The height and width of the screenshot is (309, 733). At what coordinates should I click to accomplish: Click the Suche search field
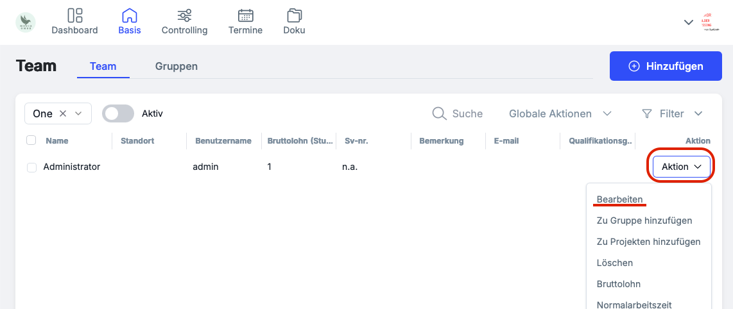[467, 113]
